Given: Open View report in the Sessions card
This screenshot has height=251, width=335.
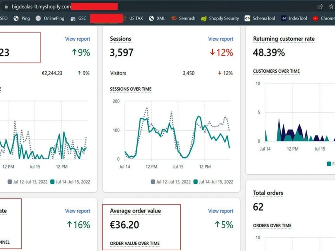Looking at the screenshot, I should click(x=221, y=39).
